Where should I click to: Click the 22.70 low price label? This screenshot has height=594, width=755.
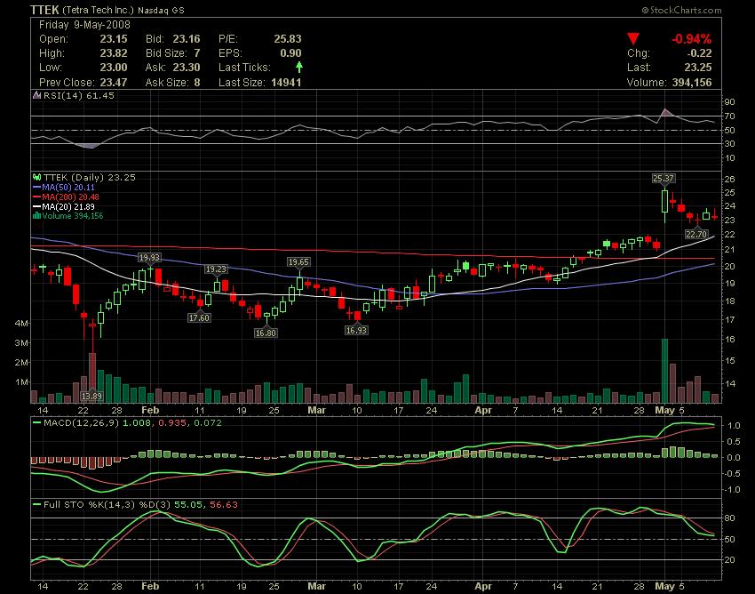pyautogui.click(x=696, y=235)
